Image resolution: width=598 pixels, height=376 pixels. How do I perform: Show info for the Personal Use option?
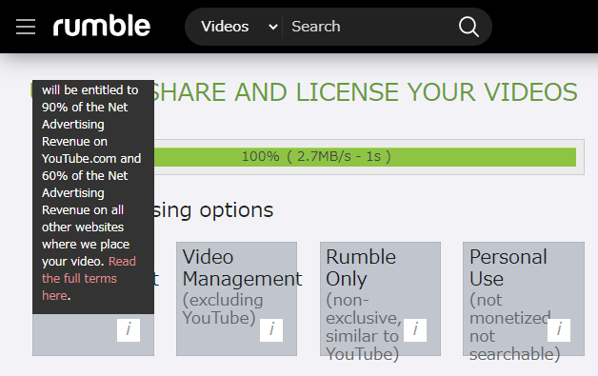point(559,330)
